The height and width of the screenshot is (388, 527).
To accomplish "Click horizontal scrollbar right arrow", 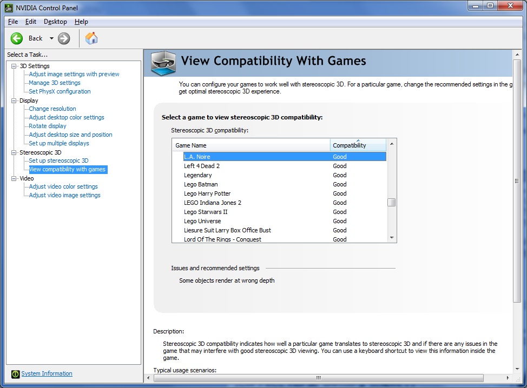I will coord(508,378).
